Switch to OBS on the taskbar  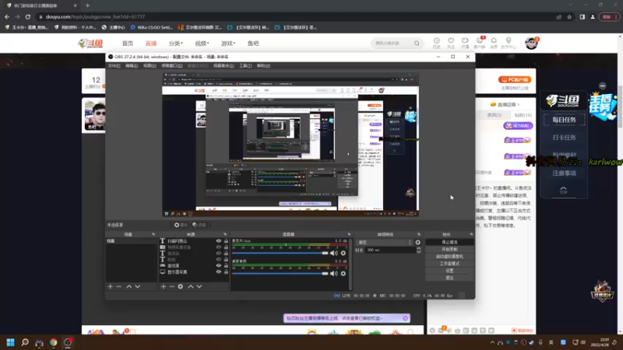pyautogui.click(x=68, y=342)
